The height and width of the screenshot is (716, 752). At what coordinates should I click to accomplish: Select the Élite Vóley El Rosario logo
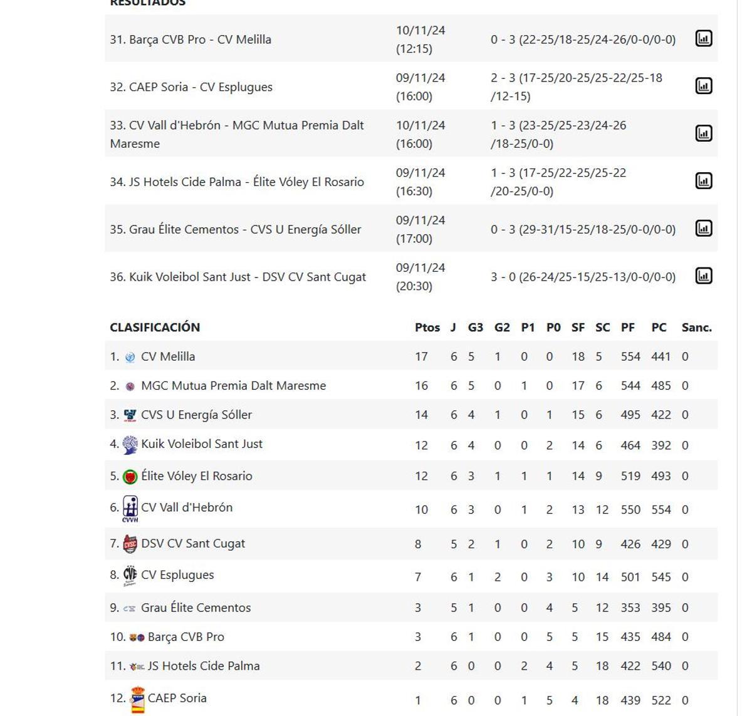pos(130,475)
